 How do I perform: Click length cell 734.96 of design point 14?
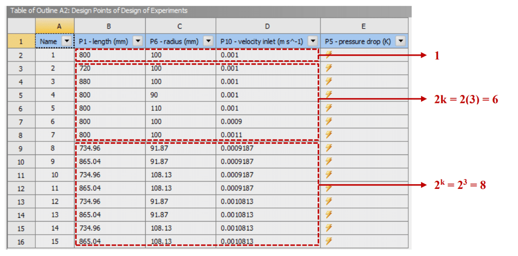110,228
